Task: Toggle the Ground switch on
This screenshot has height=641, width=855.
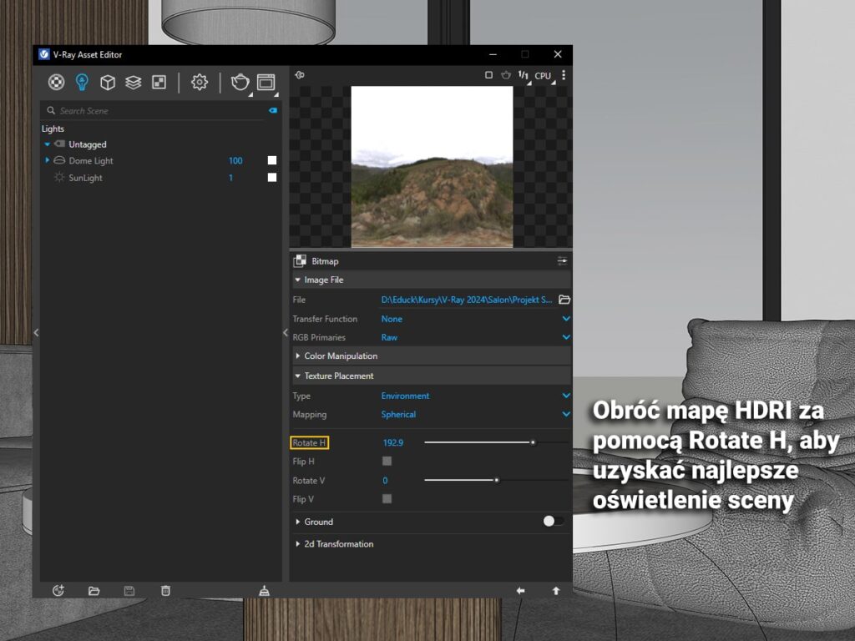Action: click(x=553, y=522)
